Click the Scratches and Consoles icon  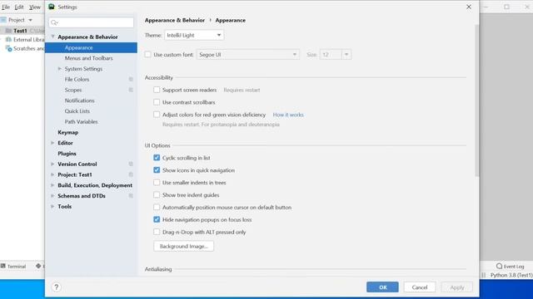(x=9, y=48)
